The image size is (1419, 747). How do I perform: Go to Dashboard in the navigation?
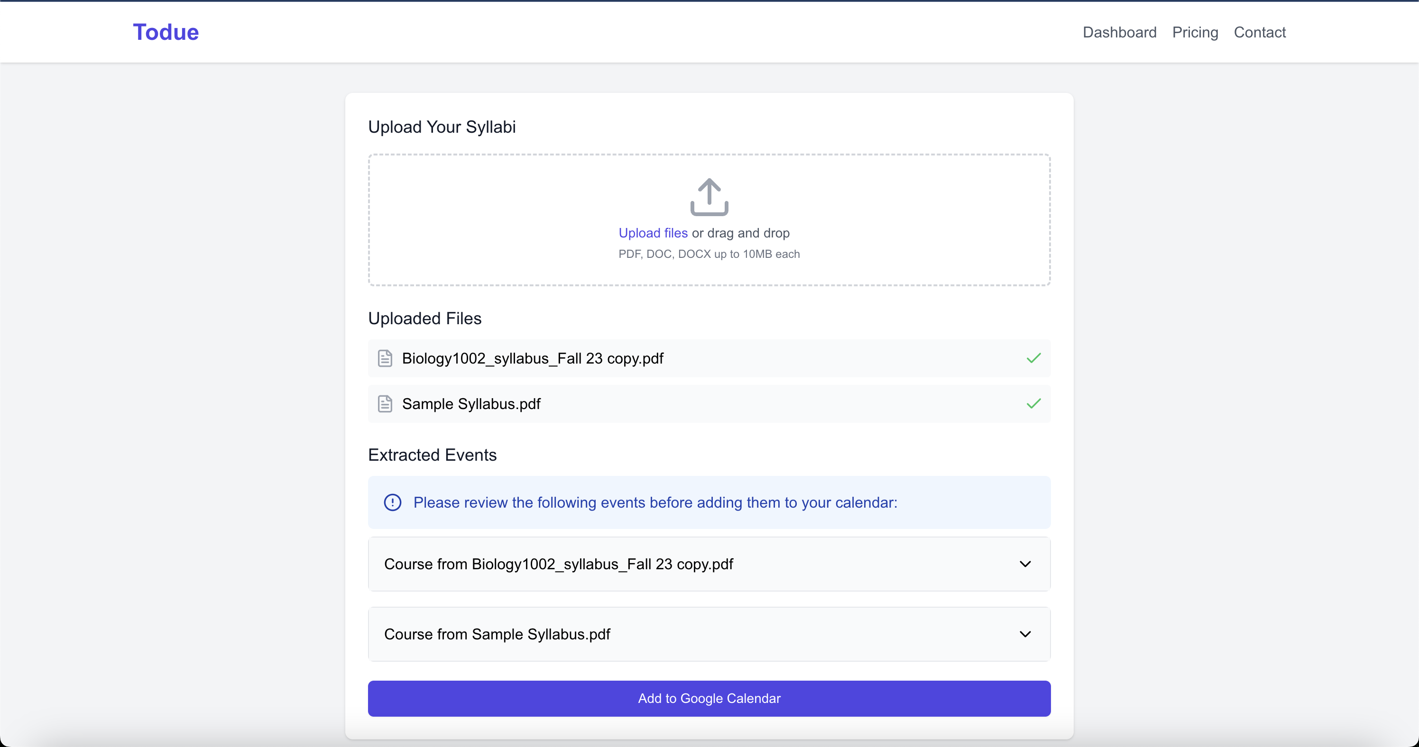point(1119,33)
